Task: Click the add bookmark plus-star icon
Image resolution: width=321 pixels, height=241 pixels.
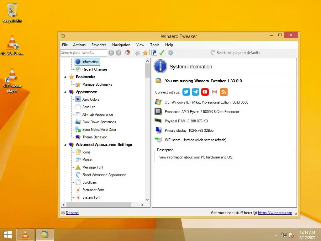Action: pyautogui.click(x=138, y=53)
